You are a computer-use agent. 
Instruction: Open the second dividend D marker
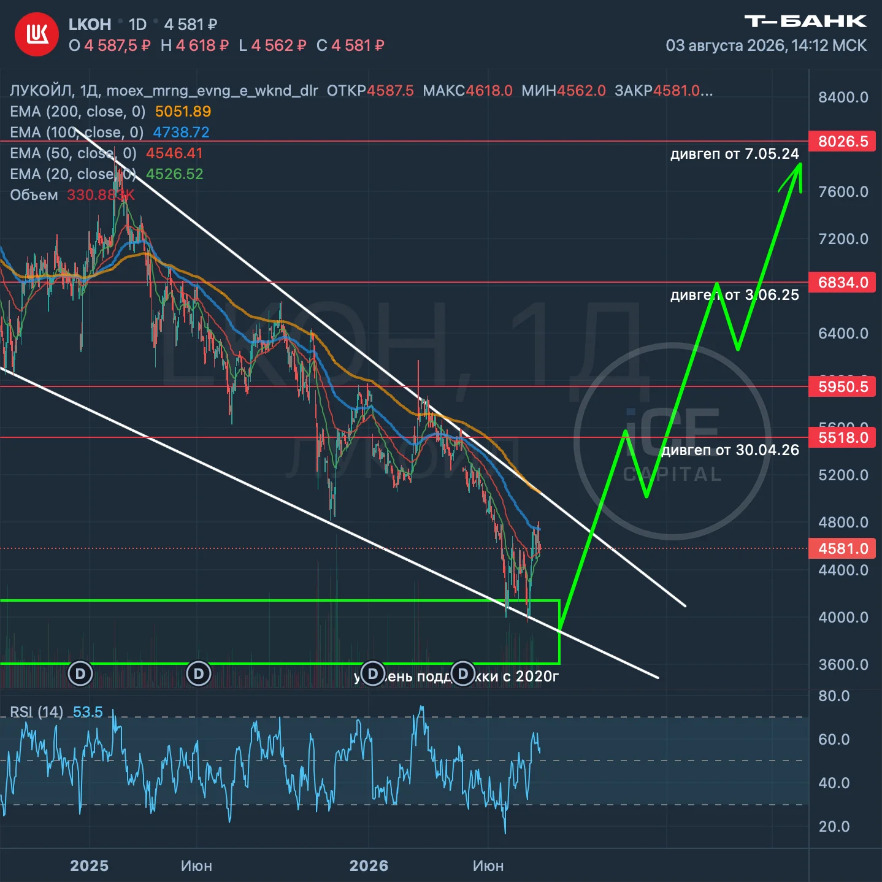(x=199, y=673)
